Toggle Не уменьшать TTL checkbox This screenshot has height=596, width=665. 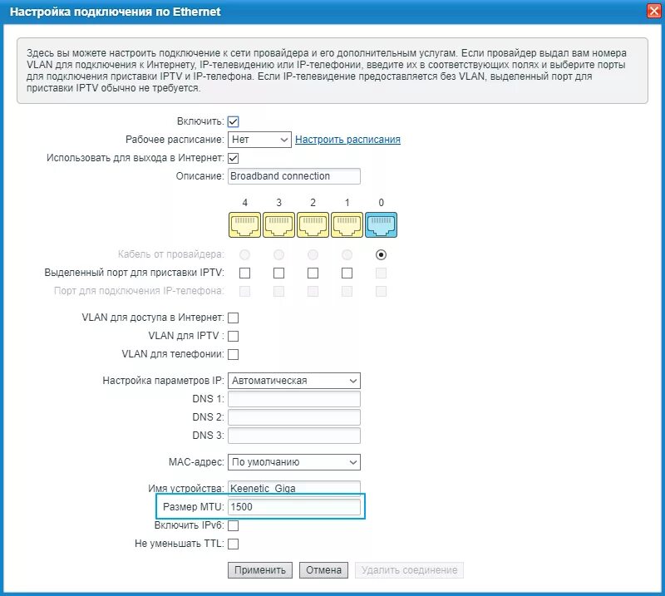pyautogui.click(x=234, y=544)
